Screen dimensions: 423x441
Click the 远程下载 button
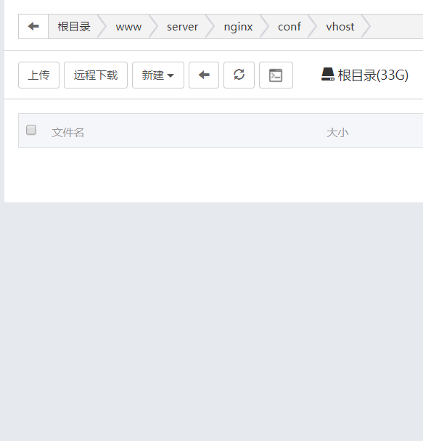click(x=96, y=75)
